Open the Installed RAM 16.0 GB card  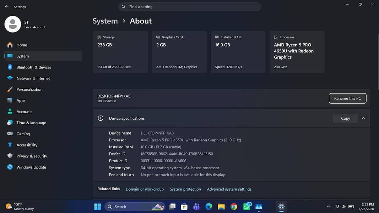click(238, 52)
